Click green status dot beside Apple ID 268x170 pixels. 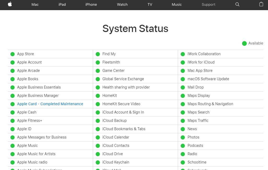(x=13, y=129)
